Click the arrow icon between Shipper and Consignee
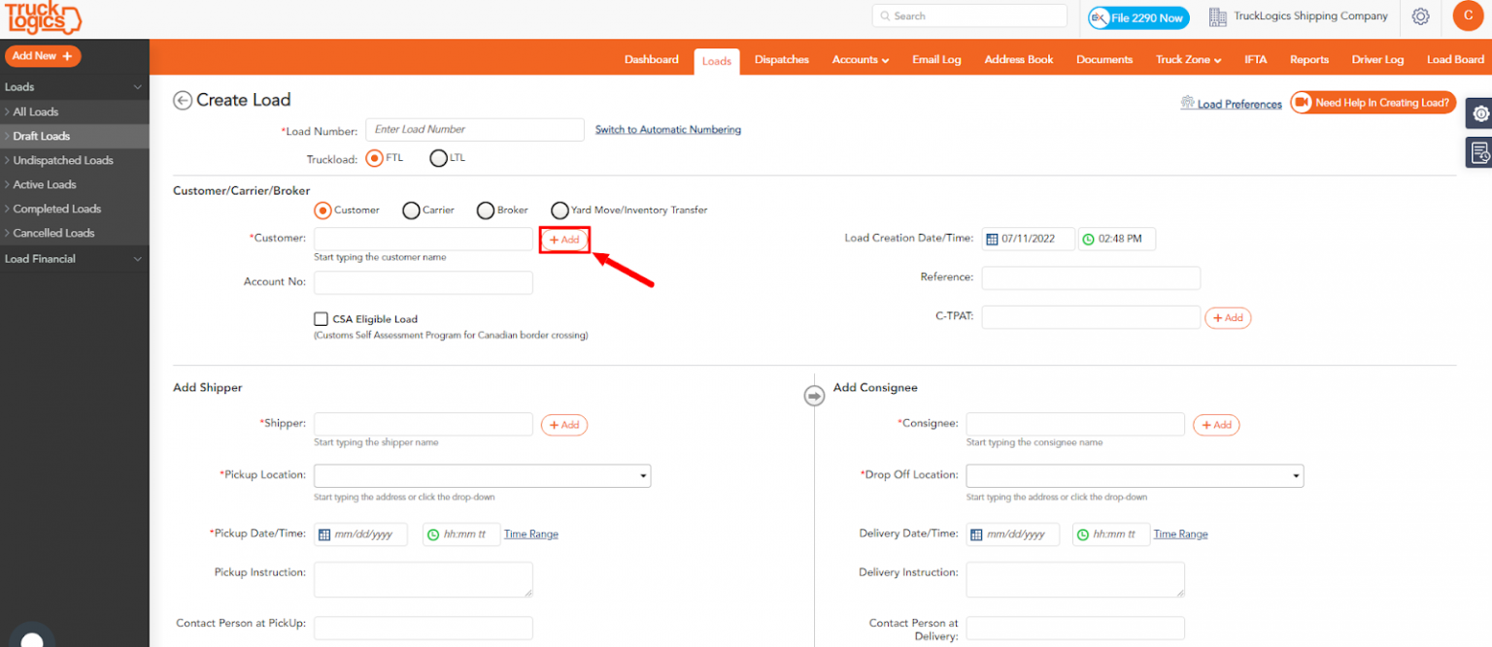The height and width of the screenshot is (647, 1492). coord(814,396)
